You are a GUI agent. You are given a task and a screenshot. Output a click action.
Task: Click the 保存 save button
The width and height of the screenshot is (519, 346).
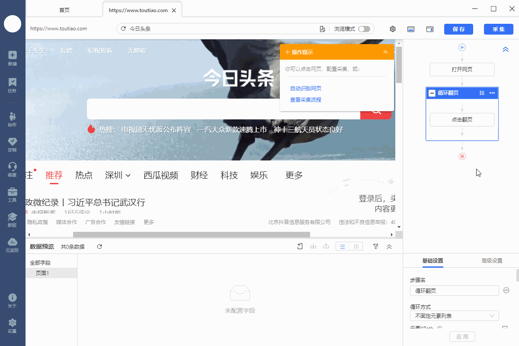458,29
